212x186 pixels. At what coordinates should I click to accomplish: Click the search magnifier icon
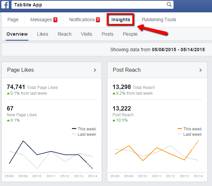(x=169, y=5)
